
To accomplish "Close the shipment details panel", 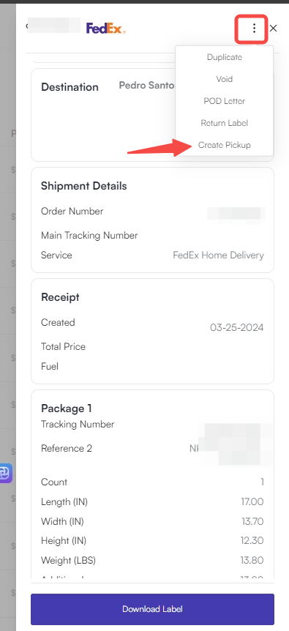I will (274, 28).
